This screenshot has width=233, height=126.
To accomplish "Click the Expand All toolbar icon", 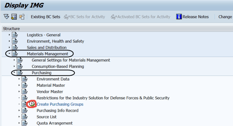I will pyautogui.click(x=6, y=17).
